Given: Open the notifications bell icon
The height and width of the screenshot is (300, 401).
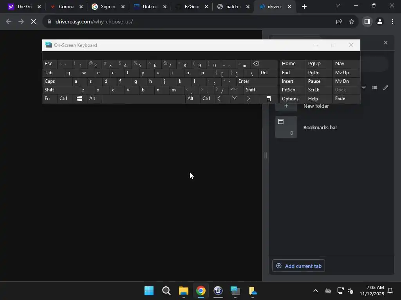Looking at the screenshot, I should click(x=390, y=291).
